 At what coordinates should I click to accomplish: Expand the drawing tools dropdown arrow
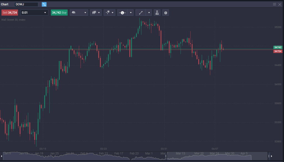coord(149,12)
